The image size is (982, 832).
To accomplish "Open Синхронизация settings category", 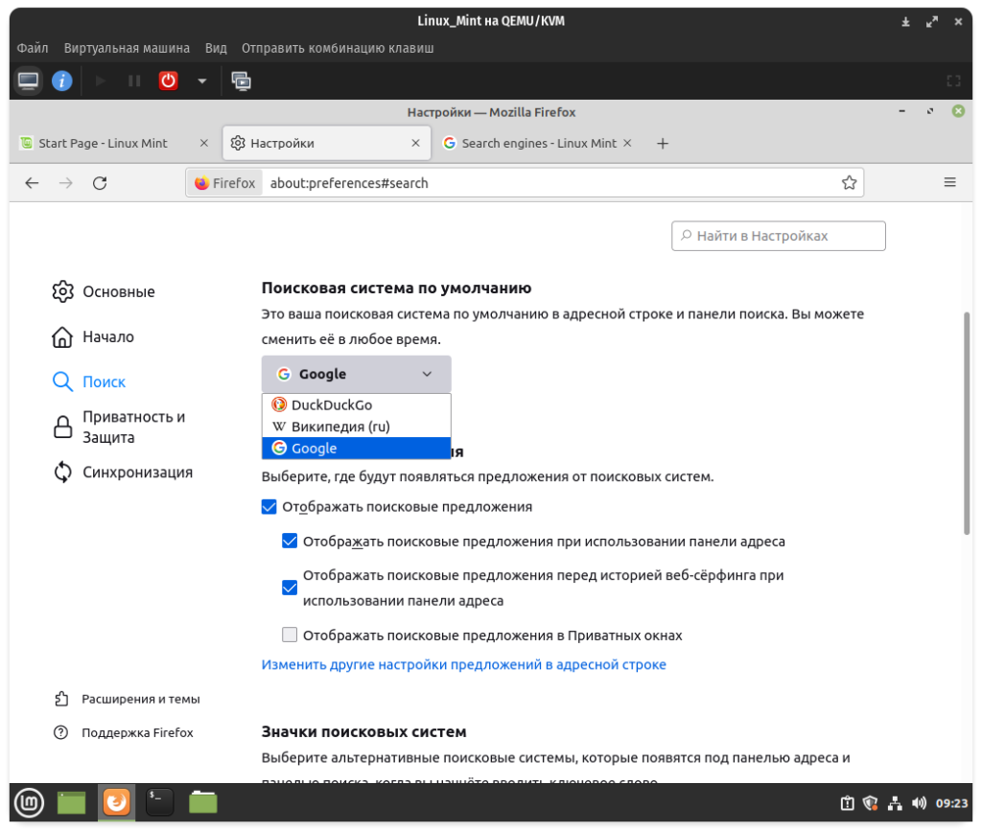I will pyautogui.click(x=124, y=472).
